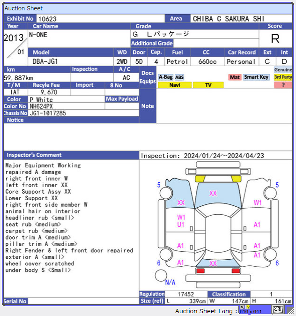
Task: Click the spare tire circle next to N/A
Action: [161, 276]
